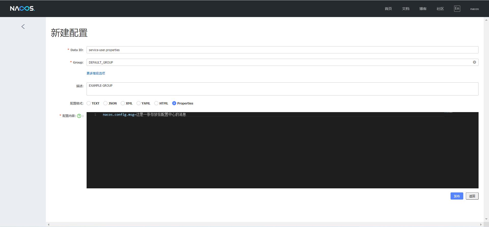489x227 pixels.
Task: Select the JSON format radio
Action: [x=105, y=103]
